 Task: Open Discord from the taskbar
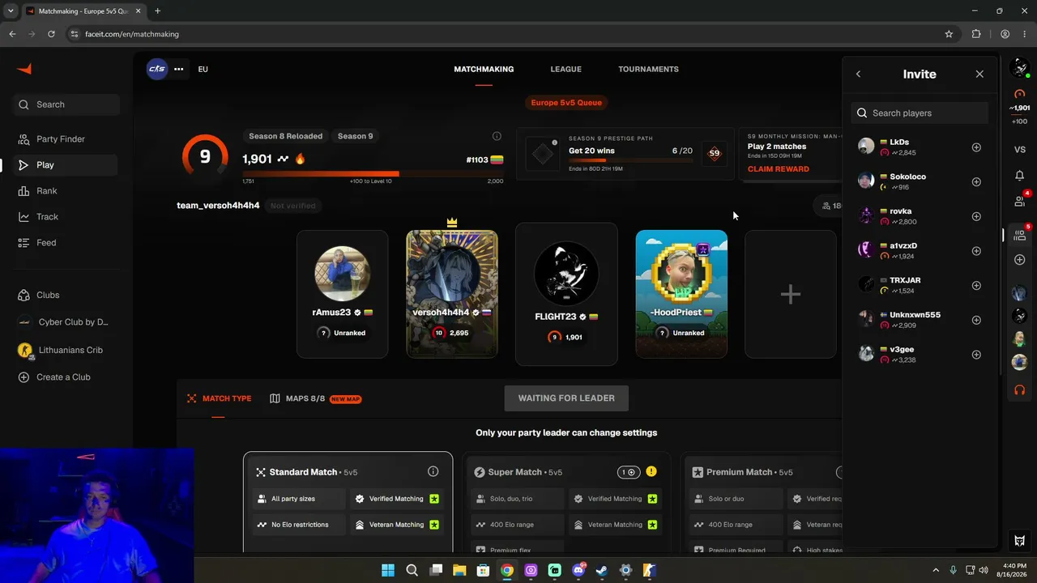(578, 570)
